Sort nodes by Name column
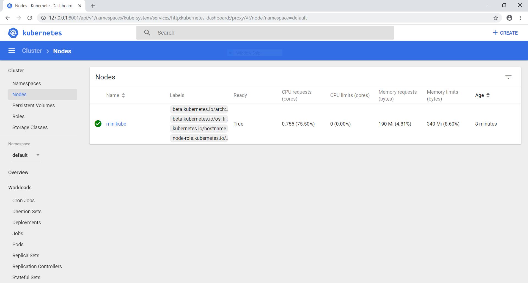The height and width of the screenshot is (283, 528). [116, 95]
